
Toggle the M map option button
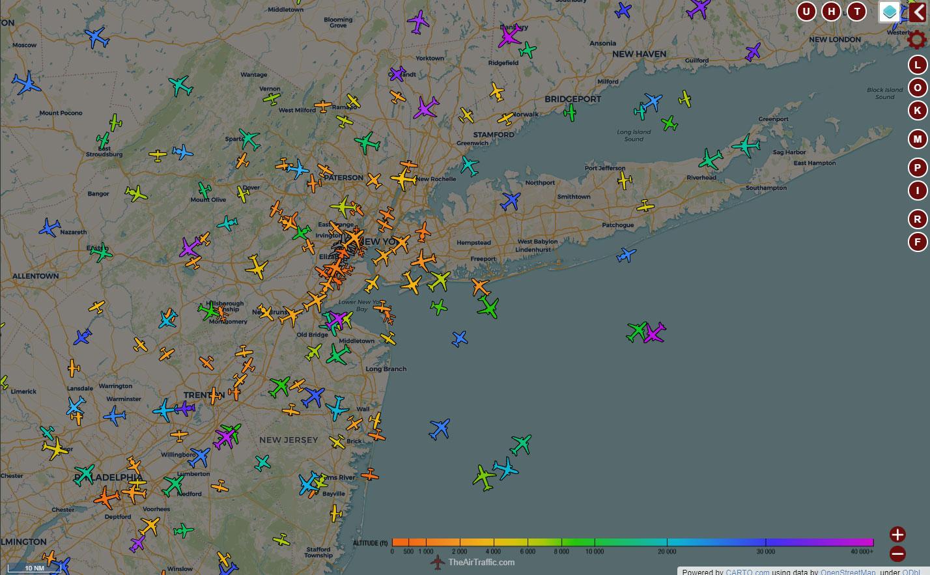(918, 139)
